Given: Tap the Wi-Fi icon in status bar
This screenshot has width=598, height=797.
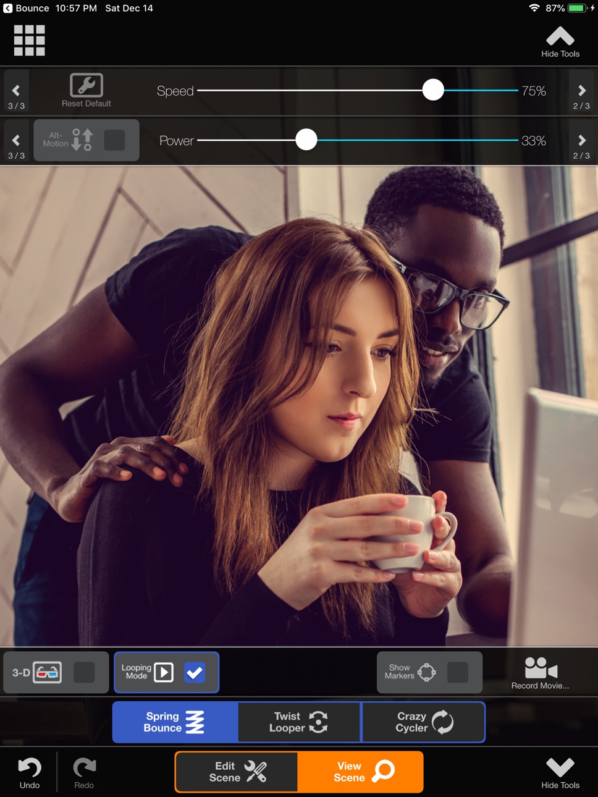Looking at the screenshot, I should (x=534, y=8).
